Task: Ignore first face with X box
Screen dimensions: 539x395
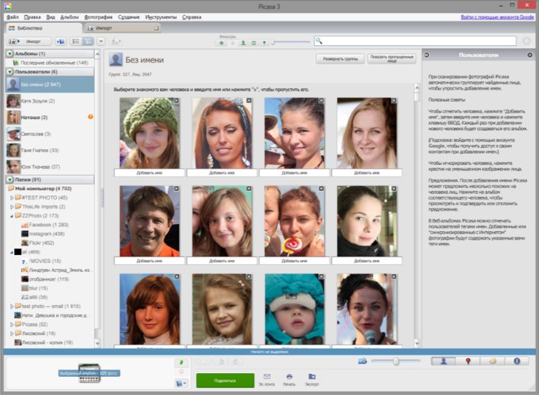Action: [x=177, y=100]
